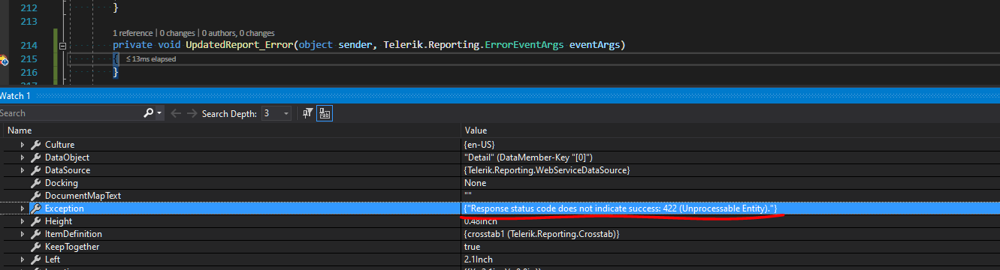Click the wrench icon beside Left

coord(35,259)
